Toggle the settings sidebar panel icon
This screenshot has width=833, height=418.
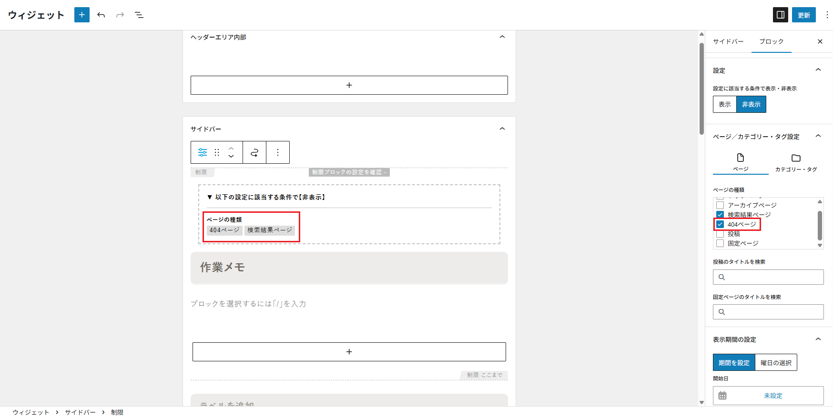(x=780, y=15)
